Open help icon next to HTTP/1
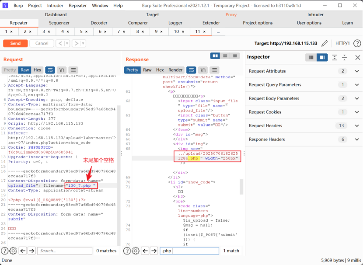 [x=357, y=43]
